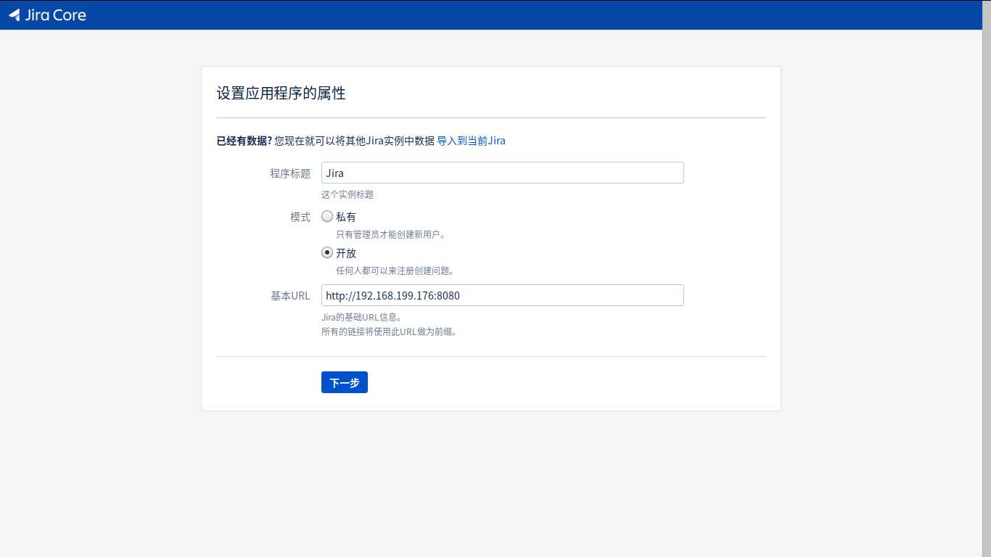Click the 只有管理员才能创建新用户。 description

[x=390, y=234]
